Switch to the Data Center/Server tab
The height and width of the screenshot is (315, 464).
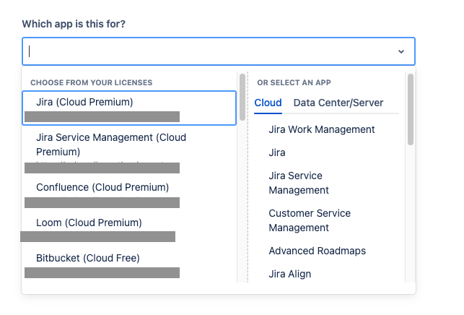point(338,103)
